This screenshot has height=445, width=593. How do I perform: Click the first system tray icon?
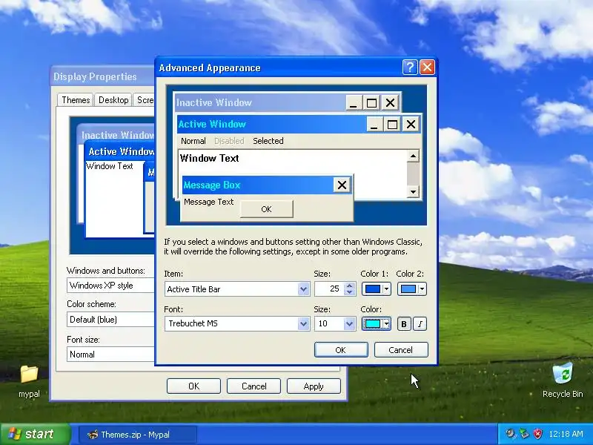point(511,434)
